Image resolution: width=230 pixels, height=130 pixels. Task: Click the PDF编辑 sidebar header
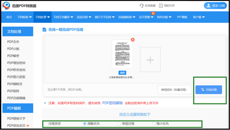coord(18,108)
